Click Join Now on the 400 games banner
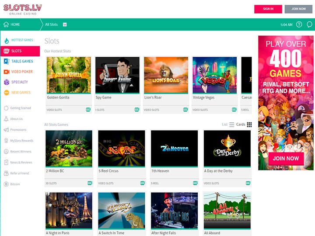 pyautogui.click(x=286, y=158)
